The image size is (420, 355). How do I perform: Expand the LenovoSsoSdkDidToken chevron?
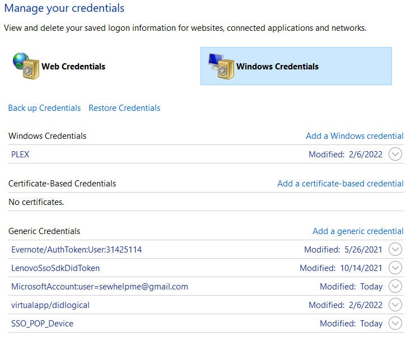click(395, 268)
